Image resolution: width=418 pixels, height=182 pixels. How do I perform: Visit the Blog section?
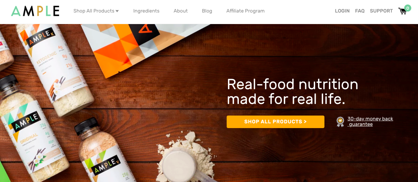click(207, 11)
